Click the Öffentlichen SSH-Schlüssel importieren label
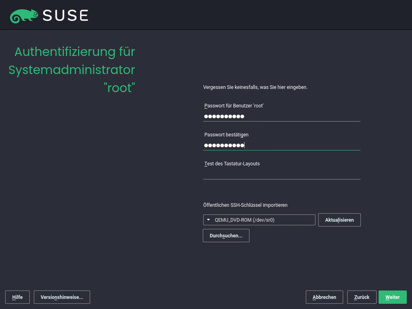The image size is (412, 309). pos(245,205)
